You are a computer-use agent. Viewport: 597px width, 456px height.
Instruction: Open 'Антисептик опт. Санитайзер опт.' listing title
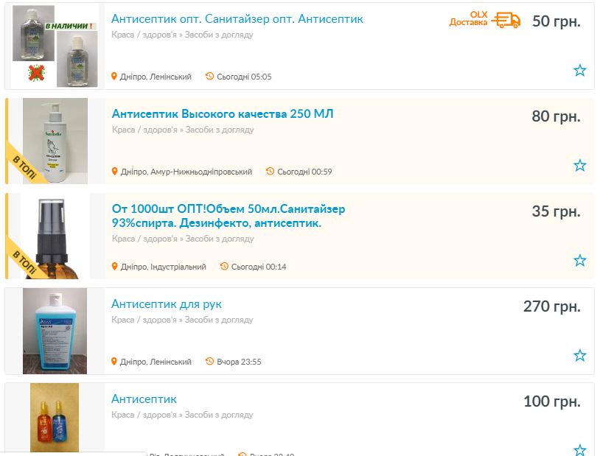(237, 19)
